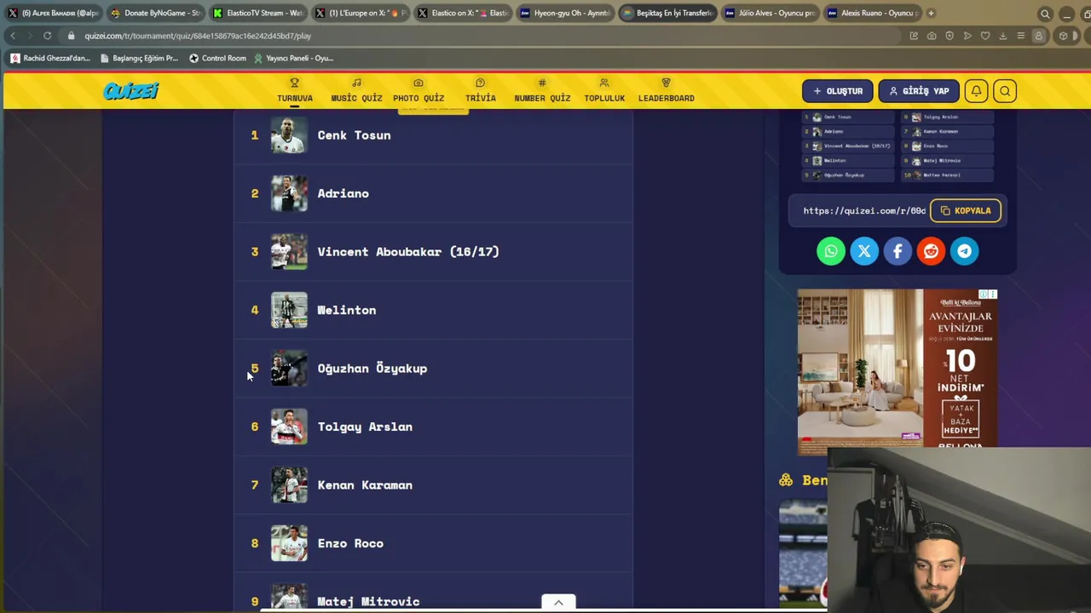Open the notifications bell

[977, 91]
